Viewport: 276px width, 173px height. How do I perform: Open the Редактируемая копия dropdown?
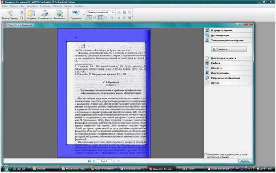click(x=100, y=12)
